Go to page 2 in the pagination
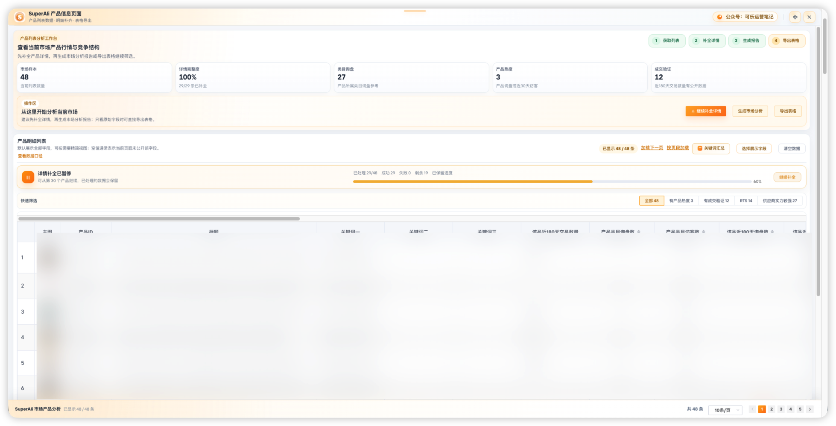Image resolution: width=836 pixels, height=426 pixels. (x=772, y=409)
